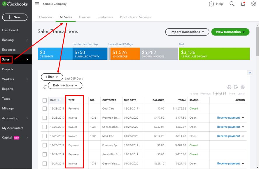Switch to the Customers tab
Screen dimensions: 259x169
[x=105, y=17]
